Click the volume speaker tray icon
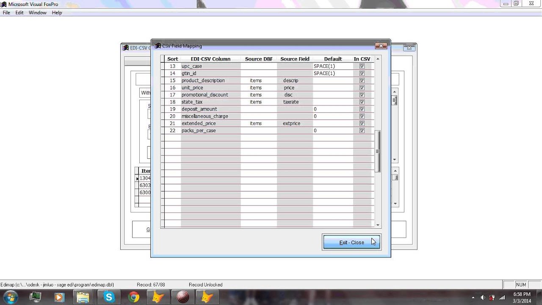The image size is (542, 305). click(483, 297)
